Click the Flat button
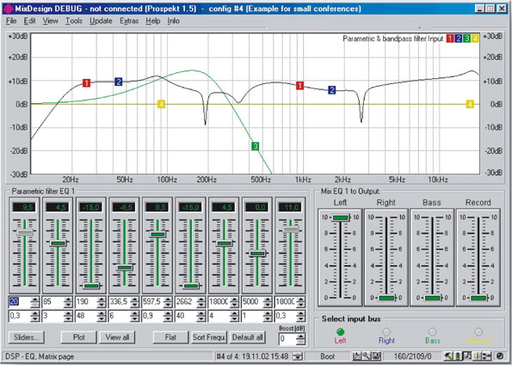Viewport: 512px width, 365px height. tap(170, 338)
